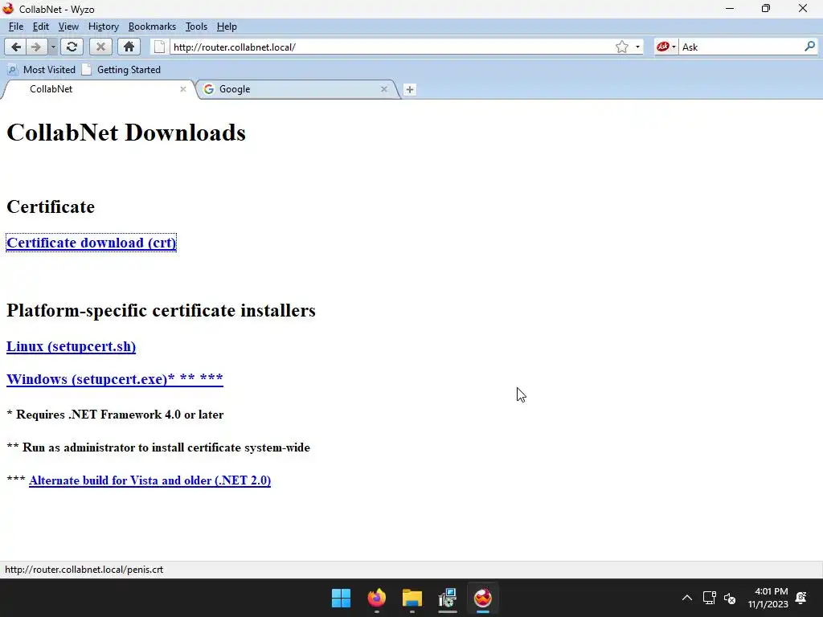Open the Most Visited bookmarks folder

(x=42, y=70)
